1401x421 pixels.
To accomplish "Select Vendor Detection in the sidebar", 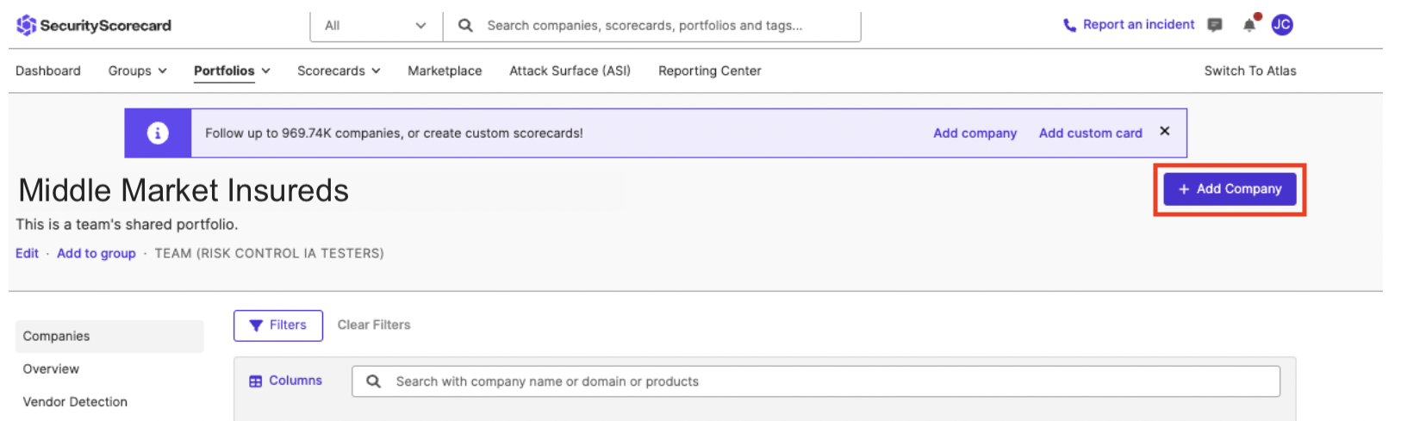I will tap(75, 401).
